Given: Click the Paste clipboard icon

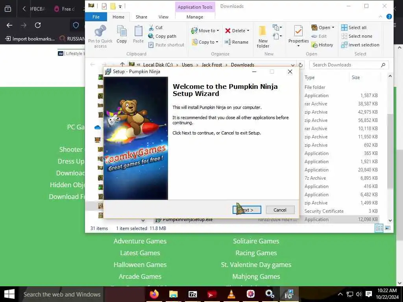Looking at the screenshot, I should 138,31.
